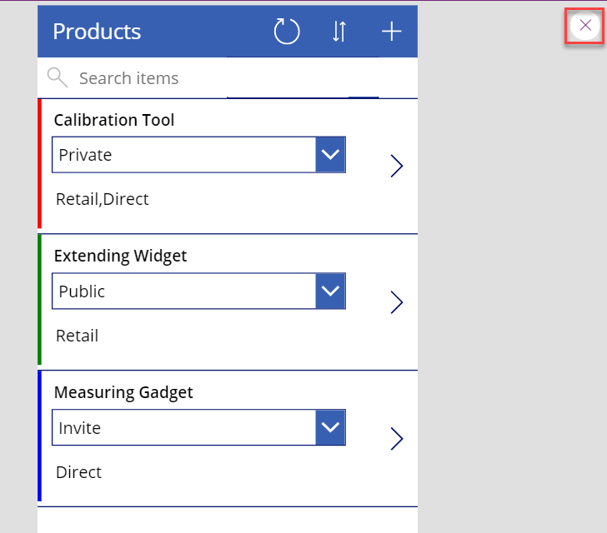Click the refresh icon in Products header
Image resolution: width=607 pixels, height=533 pixels.
[287, 31]
